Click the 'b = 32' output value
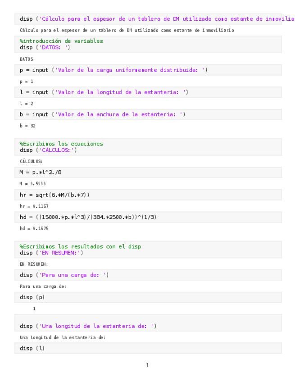This screenshot has height=382, width=295. (28, 126)
